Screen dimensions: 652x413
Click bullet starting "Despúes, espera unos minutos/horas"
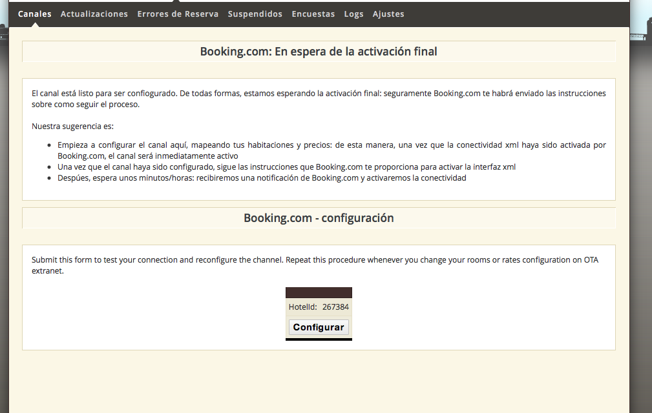tap(262, 177)
